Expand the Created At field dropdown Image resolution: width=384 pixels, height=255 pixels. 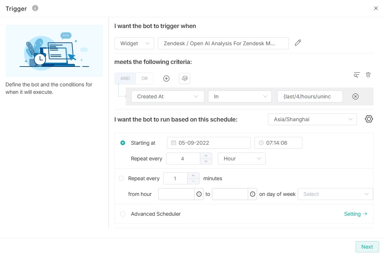pos(168,96)
